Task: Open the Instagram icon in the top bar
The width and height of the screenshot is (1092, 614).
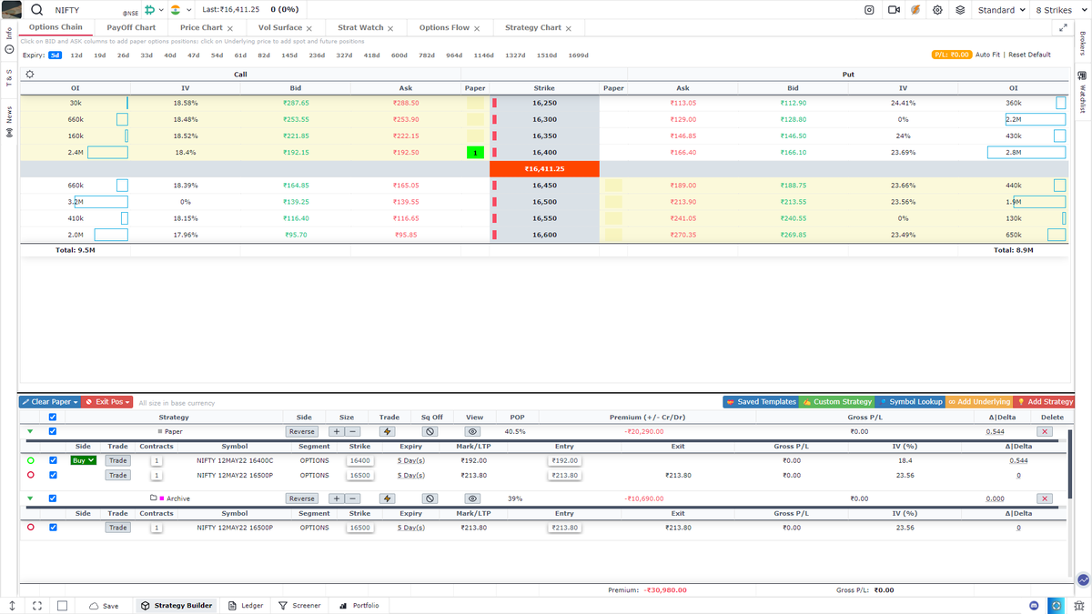Action: click(x=869, y=10)
